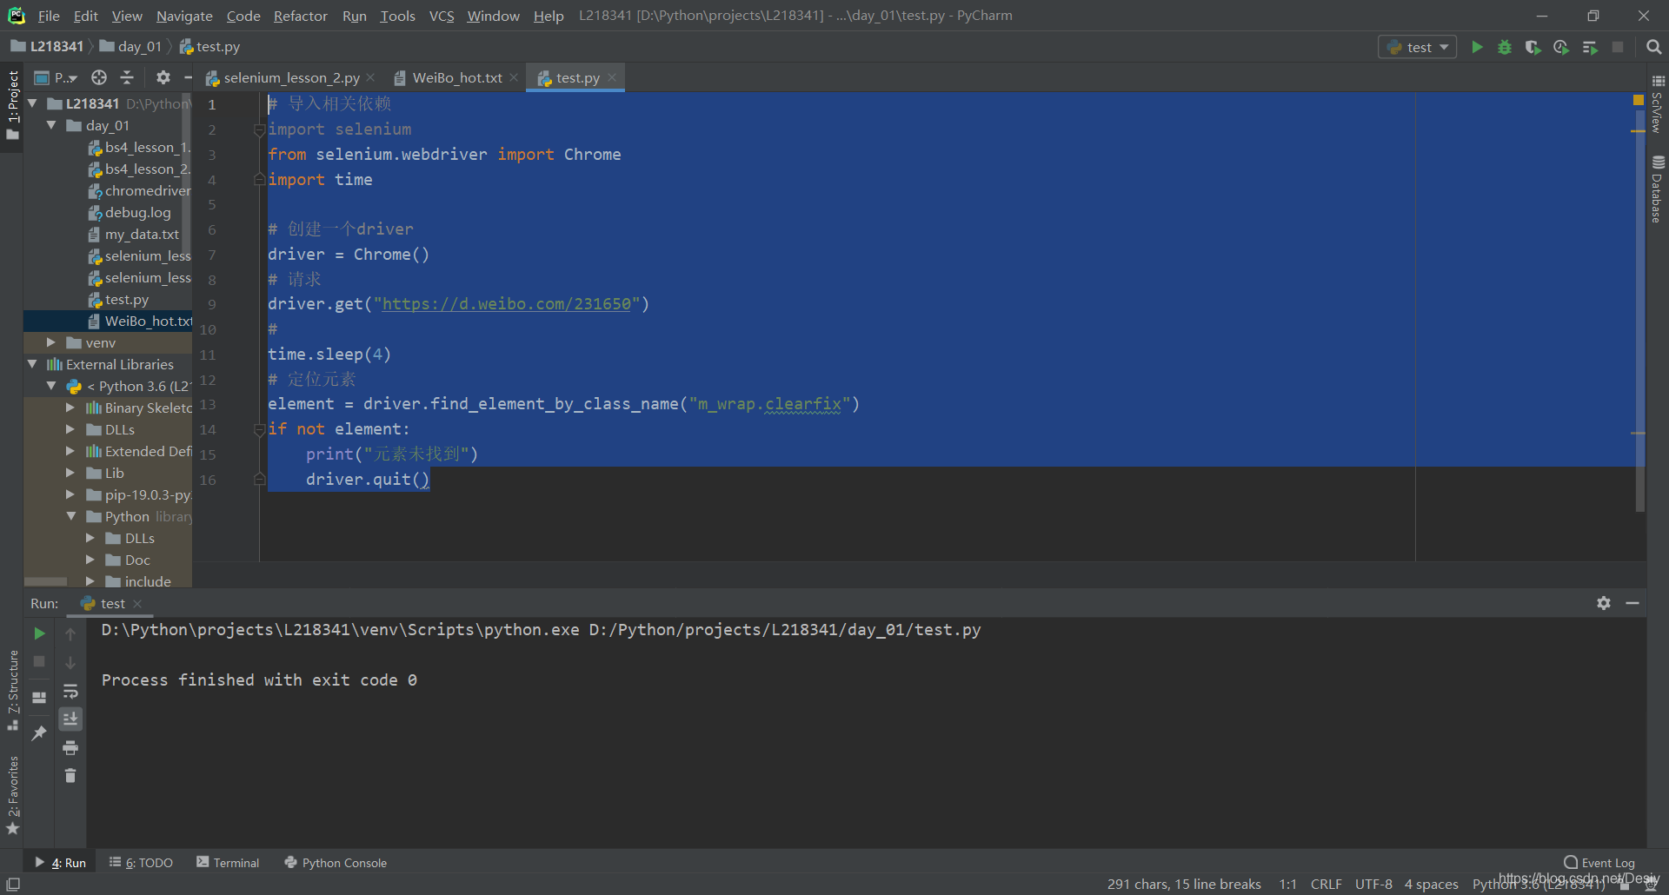This screenshot has height=895, width=1669.
Task: Expand the venv folder
Action: tap(51, 342)
